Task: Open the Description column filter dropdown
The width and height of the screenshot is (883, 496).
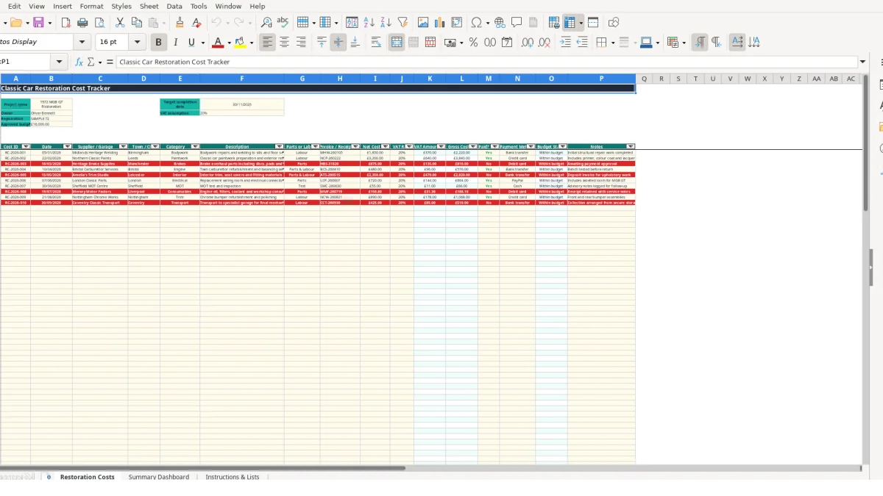Action: click(x=280, y=147)
